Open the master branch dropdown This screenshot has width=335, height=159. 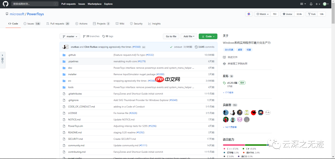tap(70, 36)
